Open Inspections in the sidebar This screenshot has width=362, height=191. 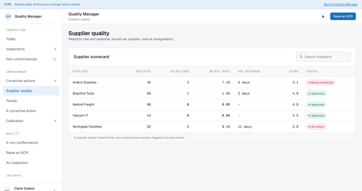[x=31, y=49]
